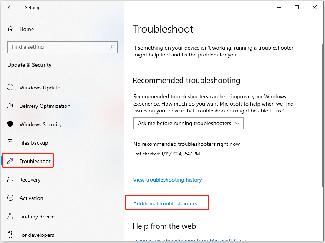The height and width of the screenshot is (243, 325).
Task: Open Windows Security via its shield icon
Action: (11, 124)
